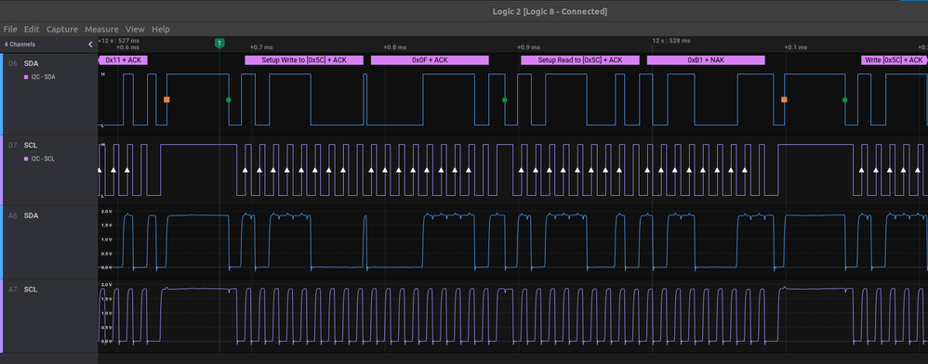Select the D6 SDA digital channel label
Image resolution: width=928 pixels, height=364 pixels.
pyautogui.click(x=31, y=62)
